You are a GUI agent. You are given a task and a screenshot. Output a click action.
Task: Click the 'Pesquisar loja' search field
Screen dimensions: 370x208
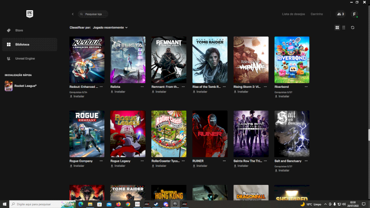(x=95, y=14)
